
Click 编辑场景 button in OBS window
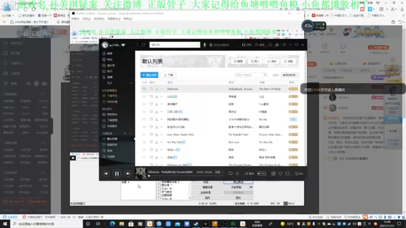pyautogui.click(x=207, y=187)
